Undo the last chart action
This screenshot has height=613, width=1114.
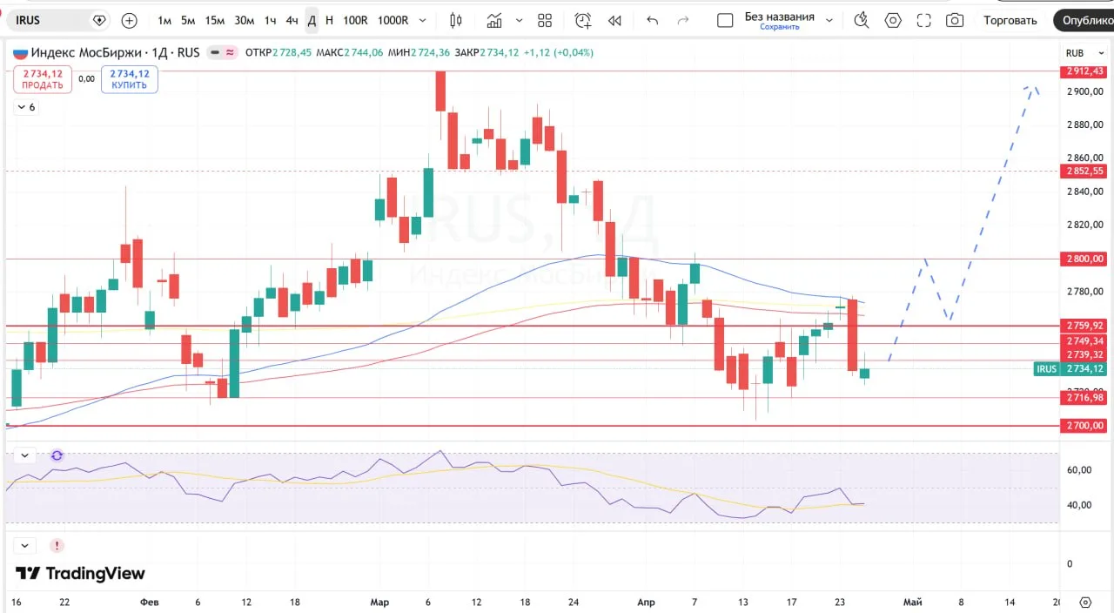click(x=653, y=20)
